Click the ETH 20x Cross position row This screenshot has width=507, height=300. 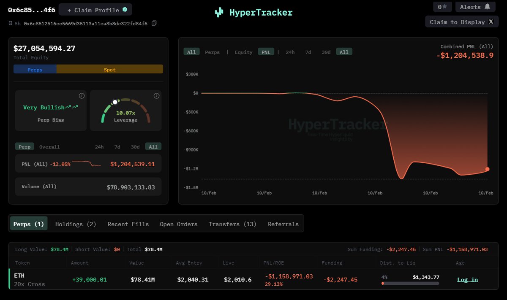(x=30, y=280)
